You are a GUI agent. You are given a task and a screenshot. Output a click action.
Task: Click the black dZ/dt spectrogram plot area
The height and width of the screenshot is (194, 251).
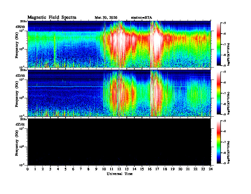click(x=119, y=142)
